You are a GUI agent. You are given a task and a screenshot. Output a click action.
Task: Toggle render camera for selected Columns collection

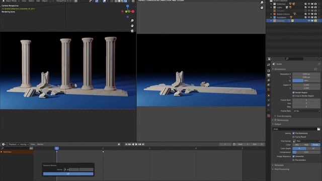click(315, 21)
